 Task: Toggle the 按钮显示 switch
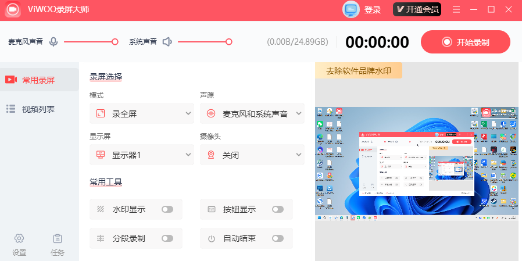(278, 209)
